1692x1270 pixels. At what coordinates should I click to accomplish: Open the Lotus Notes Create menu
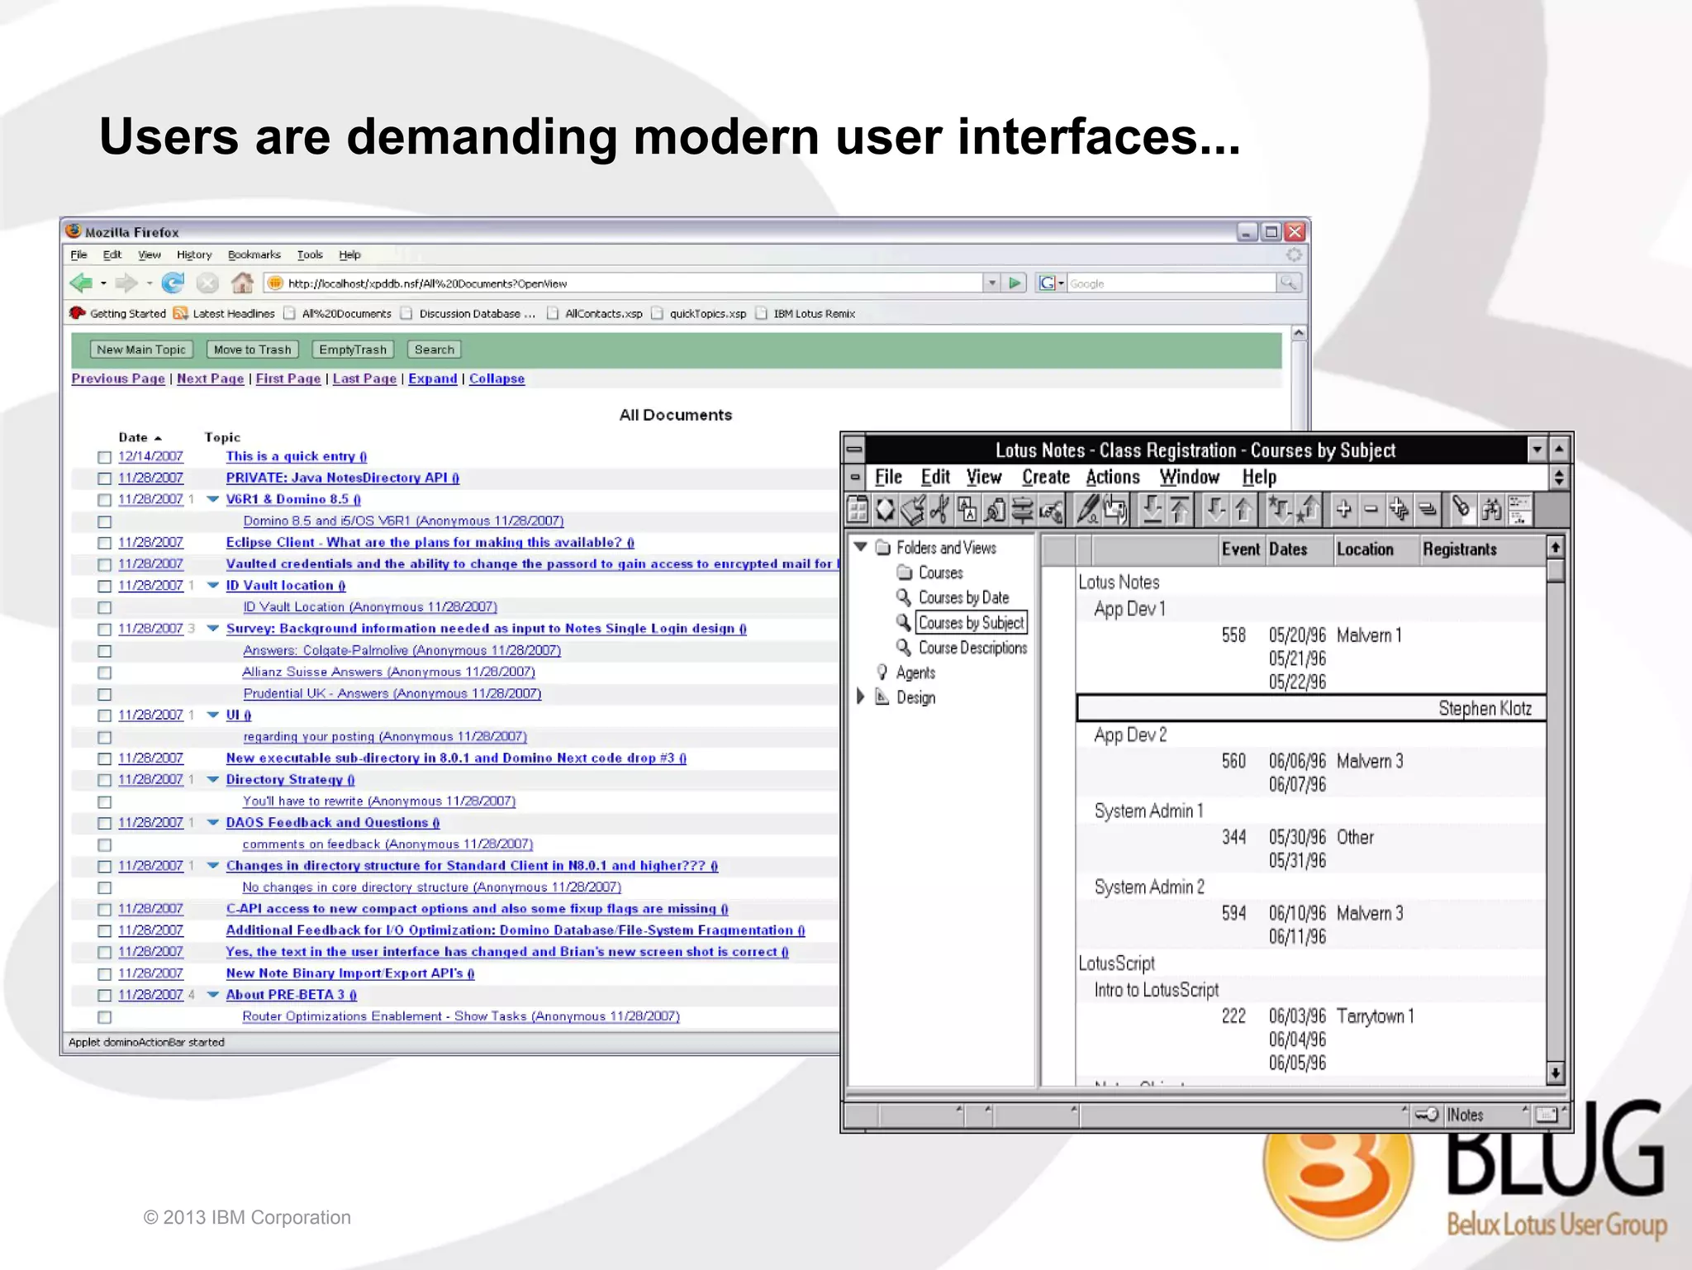1046,477
